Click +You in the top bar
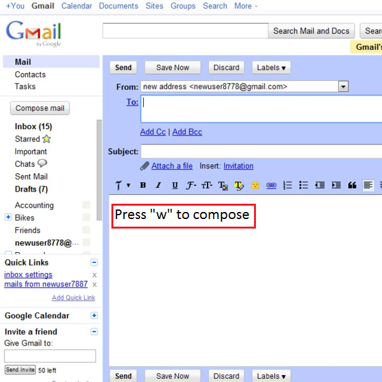The height and width of the screenshot is (382, 382). [x=15, y=6]
